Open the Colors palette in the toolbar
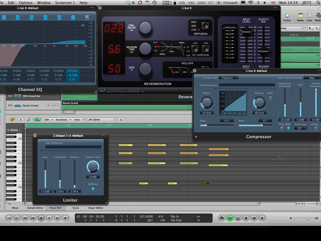321x241 pixels. [x=287, y=17]
